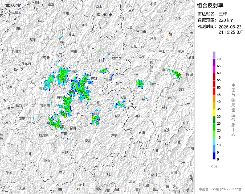Pick the cyan legend swatch between 10 and 15

tap(214, 142)
